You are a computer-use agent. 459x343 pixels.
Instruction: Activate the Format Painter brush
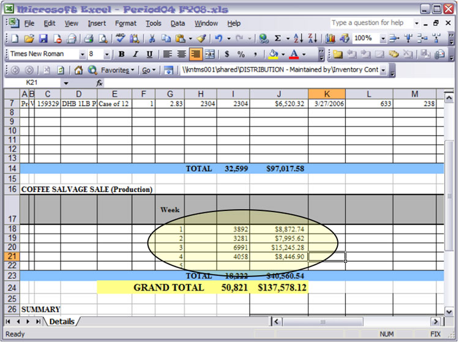coord(201,39)
